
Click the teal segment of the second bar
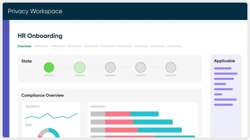[153, 122]
